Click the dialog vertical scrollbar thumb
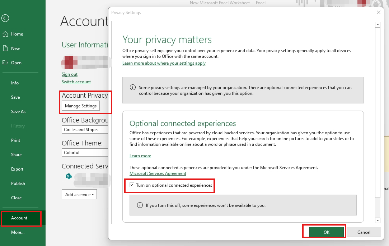Screen dimensions: 389x246 pos(378,112)
